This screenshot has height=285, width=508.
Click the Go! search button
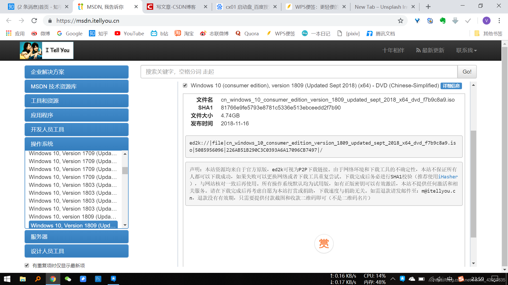click(467, 72)
